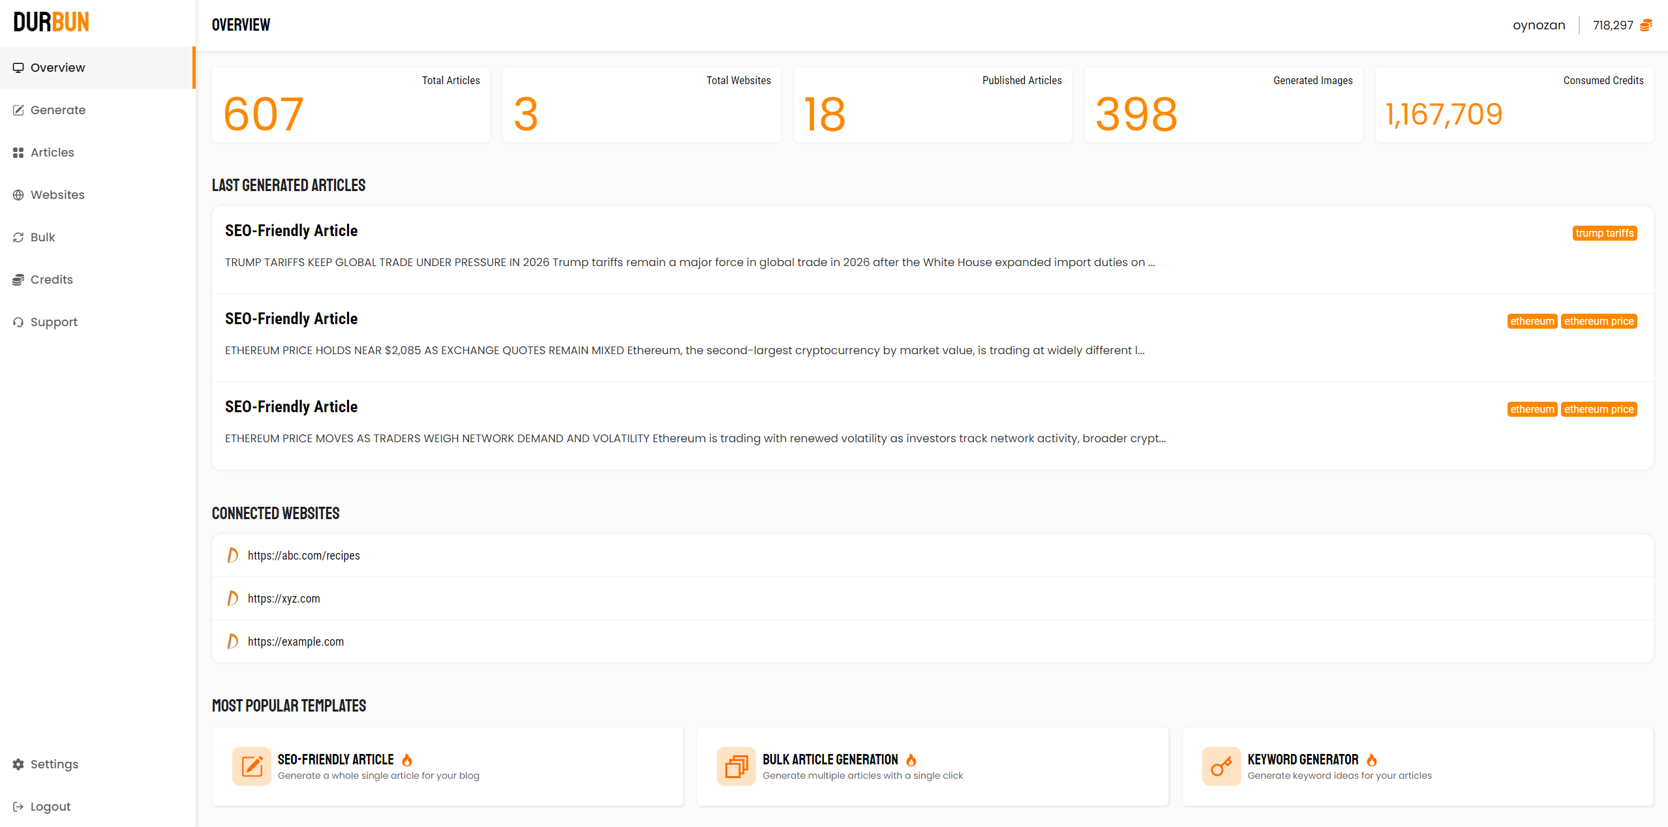Screen dimensions: 1668x827
Task: Open the Trump tariffs article entry
Action: point(291,231)
